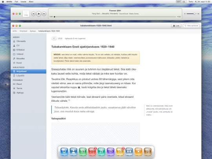The width and height of the screenshot is (212, 159).
Task: Open the red video dock icon
Action: tap(92, 152)
